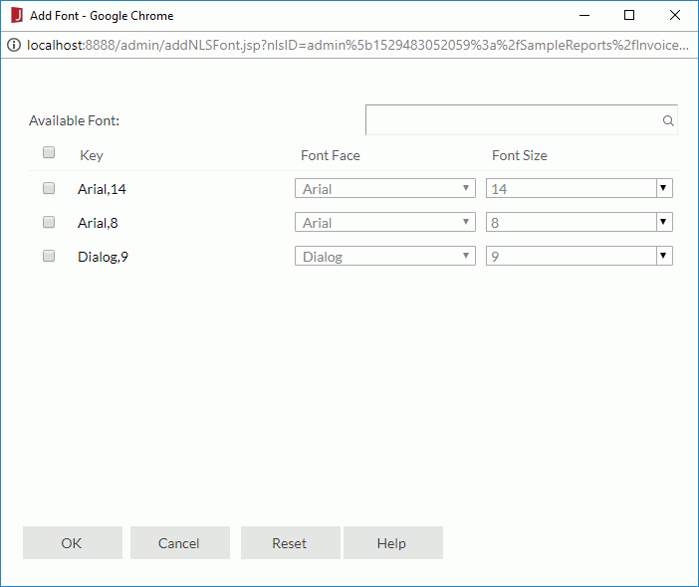This screenshot has height=587, width=699.
Task: Open Help for Add Font dialog
Action: [392, 543]
